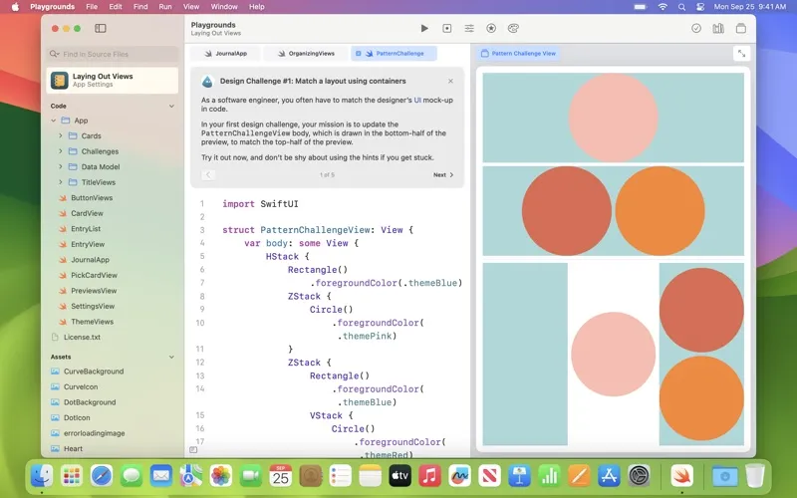Expand the TitleViews folder

coord(61,182)
